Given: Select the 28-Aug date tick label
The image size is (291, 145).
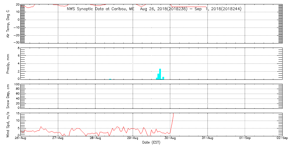Looking at the screenshot, I should pos(95,138).
